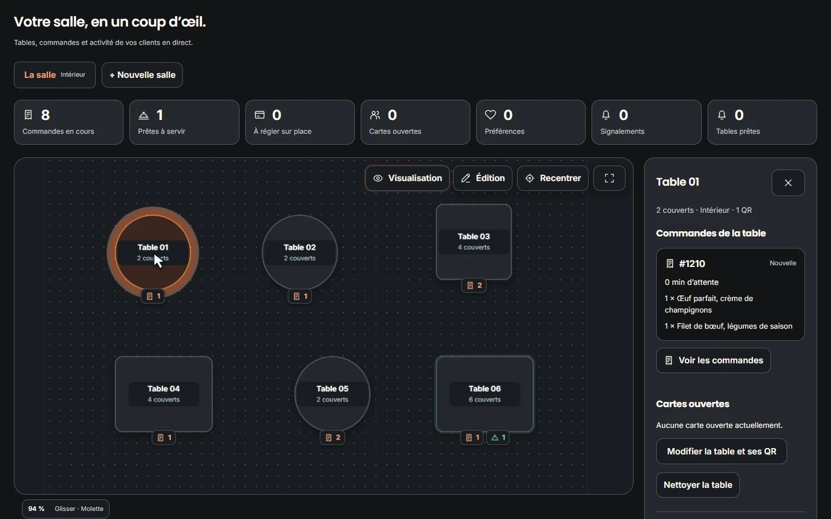Screen dimensions: 831x519
Task: Switch to Visualisation mode
Action: pos(408,179)
